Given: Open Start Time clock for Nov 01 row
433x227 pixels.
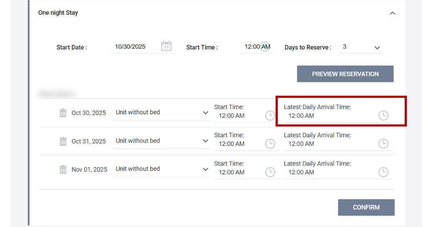Looking at the screenshot, I should [x=270, y=172].
